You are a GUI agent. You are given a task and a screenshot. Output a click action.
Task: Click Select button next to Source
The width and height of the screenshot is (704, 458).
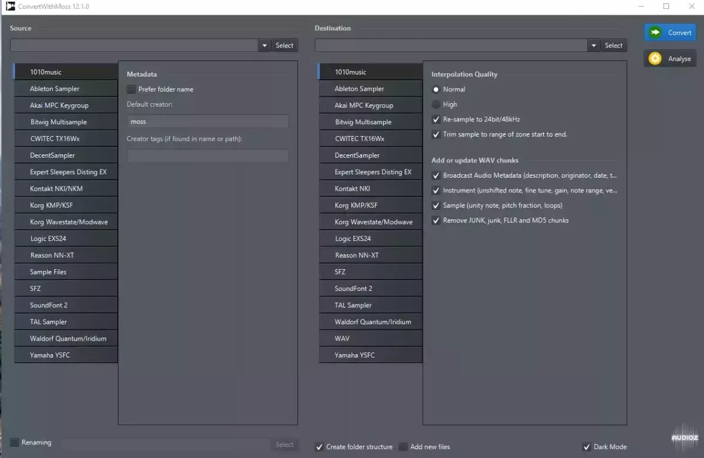click(x=285, y=45)
